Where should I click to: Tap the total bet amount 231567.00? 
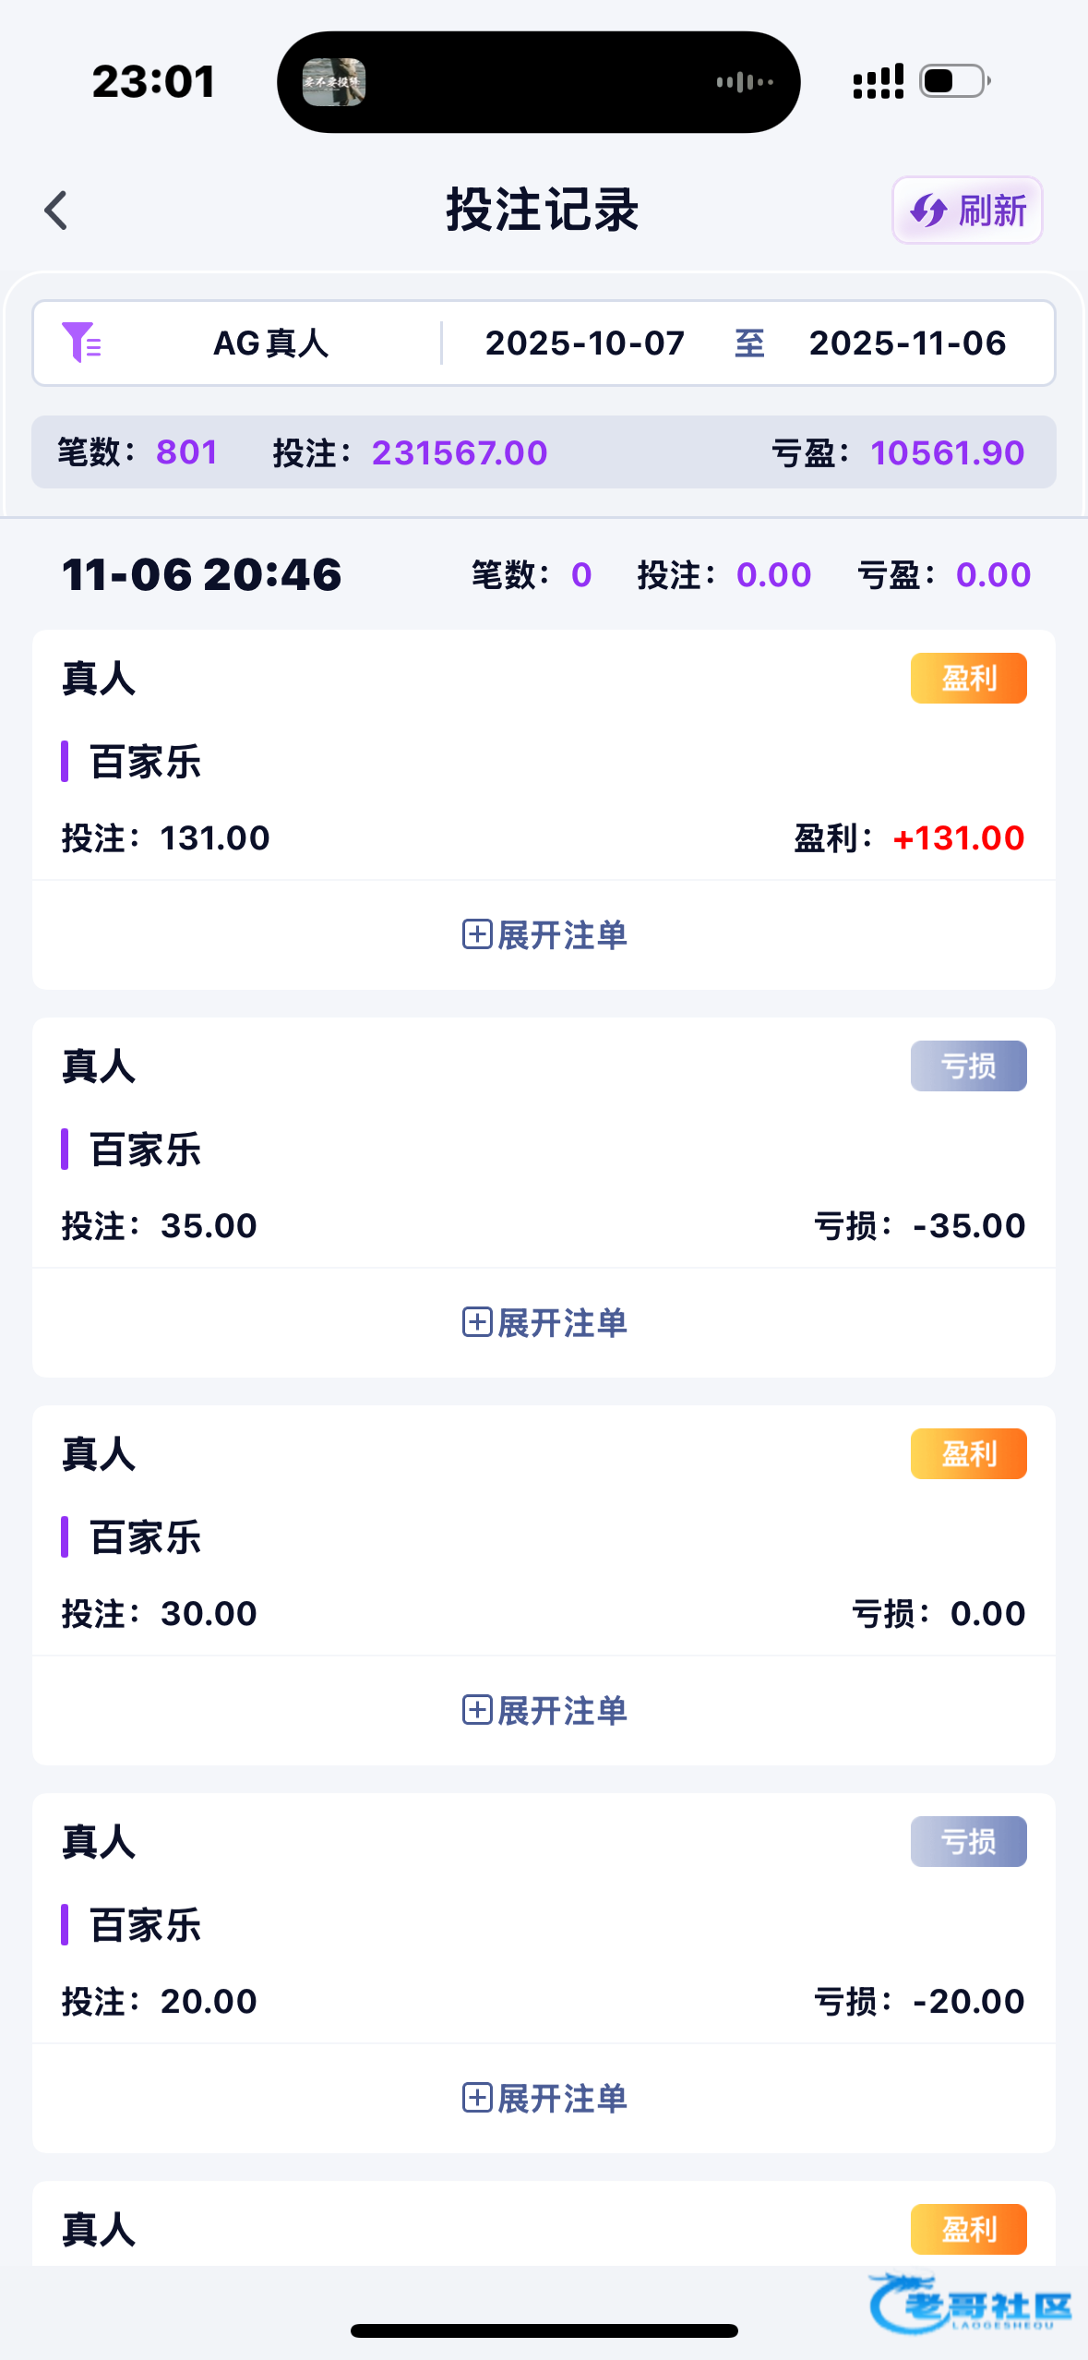pos(460,453)
